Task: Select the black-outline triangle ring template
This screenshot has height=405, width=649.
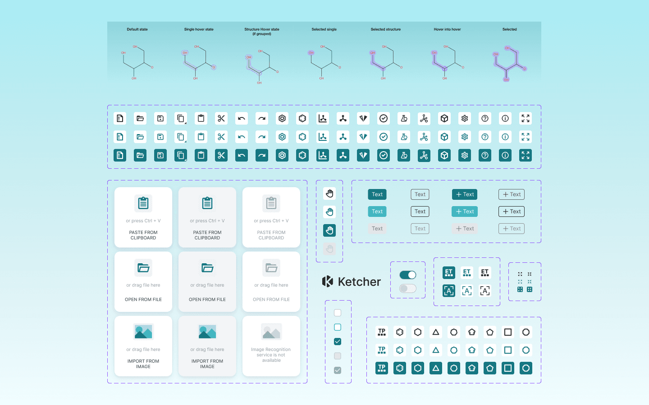Action: [436, 332]
